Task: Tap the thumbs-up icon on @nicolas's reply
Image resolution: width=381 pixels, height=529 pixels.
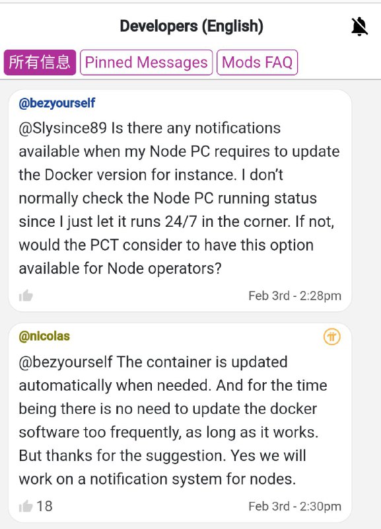Action: 27,506
